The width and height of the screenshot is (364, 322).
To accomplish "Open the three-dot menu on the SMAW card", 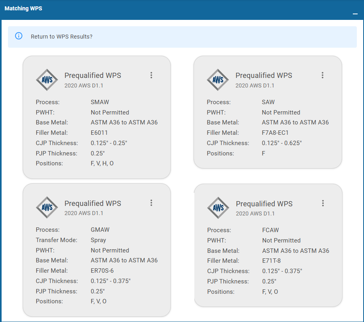I will click(151, 75).
